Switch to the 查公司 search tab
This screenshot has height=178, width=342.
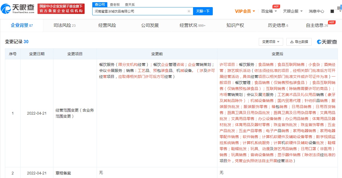coord(99,5)
